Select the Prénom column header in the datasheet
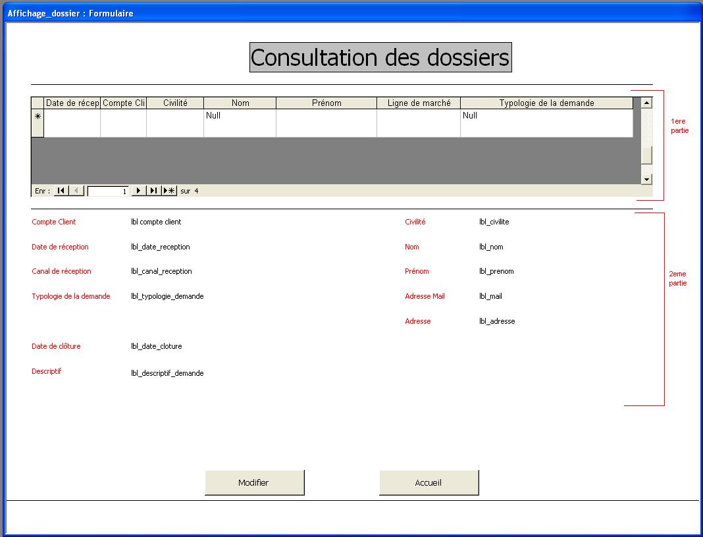 pos(326,103)
